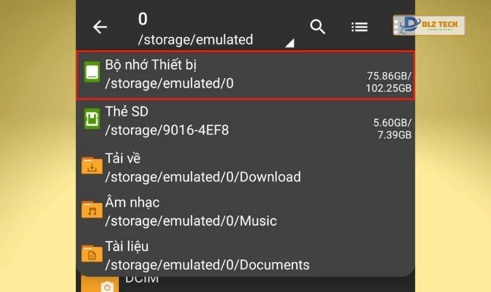
Task: Expand the path dropdown triangle
Action: click(289, 43)
